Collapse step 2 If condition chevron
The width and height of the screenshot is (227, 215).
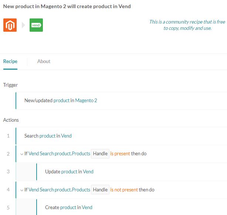pos(22,154)
